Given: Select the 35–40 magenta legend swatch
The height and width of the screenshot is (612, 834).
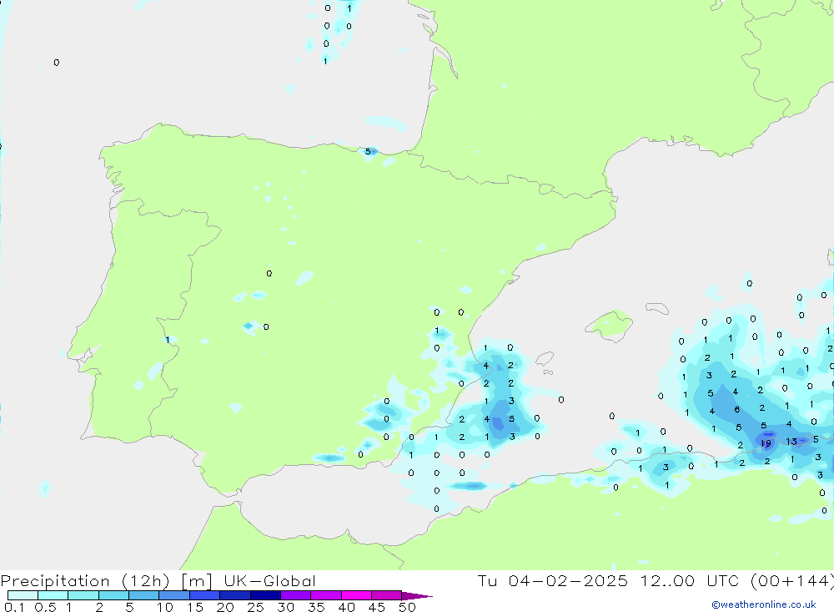Looking at the screenshot, I should [326, 595].
